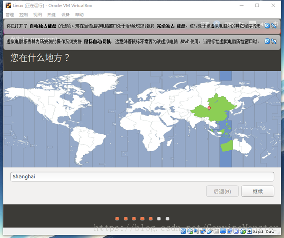Screen dimensions: 284x238
Task: Click the video capture recording status icon
Action: pos(230,231)
